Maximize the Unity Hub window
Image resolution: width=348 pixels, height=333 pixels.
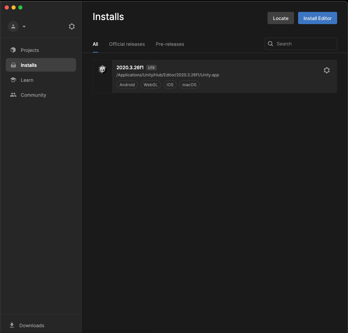click(20, 7)
